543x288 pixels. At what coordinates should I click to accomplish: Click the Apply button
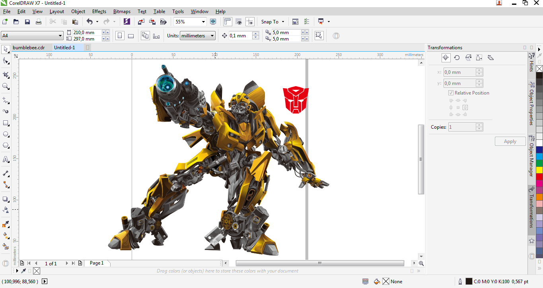tap(510, 141)
